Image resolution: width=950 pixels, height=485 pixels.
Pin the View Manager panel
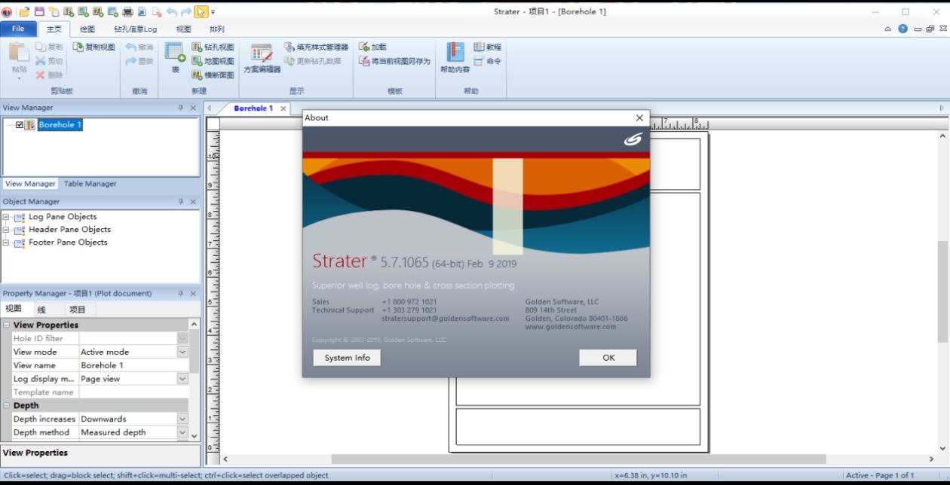coord(181,108)
